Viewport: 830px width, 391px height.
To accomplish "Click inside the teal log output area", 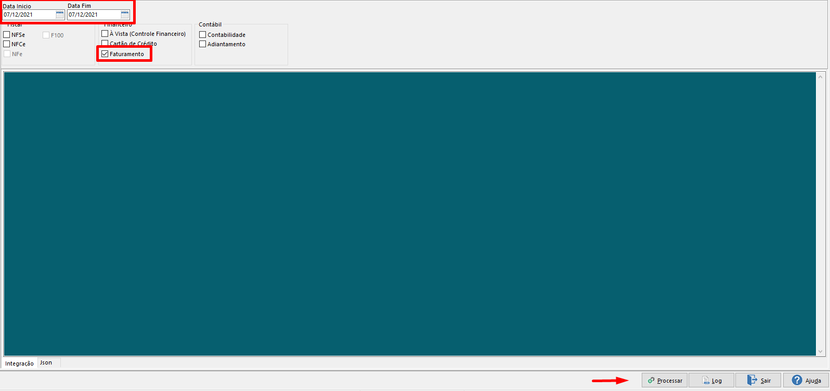I will (x=410, y=214).
